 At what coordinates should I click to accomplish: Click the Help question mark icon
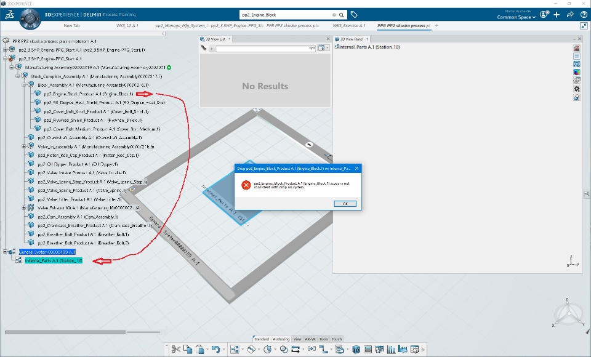584,14
